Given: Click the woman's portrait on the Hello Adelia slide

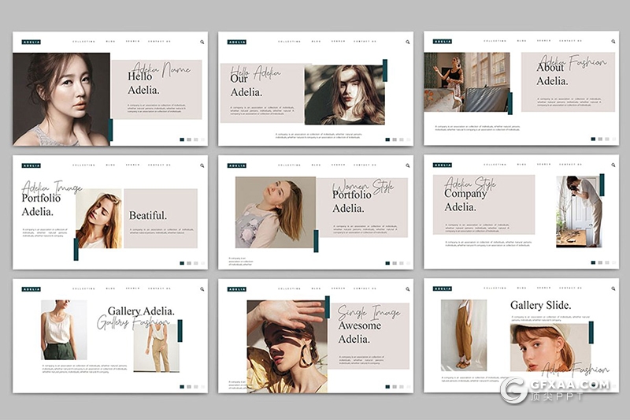Looking at the screenshot, I should (61, 99).
